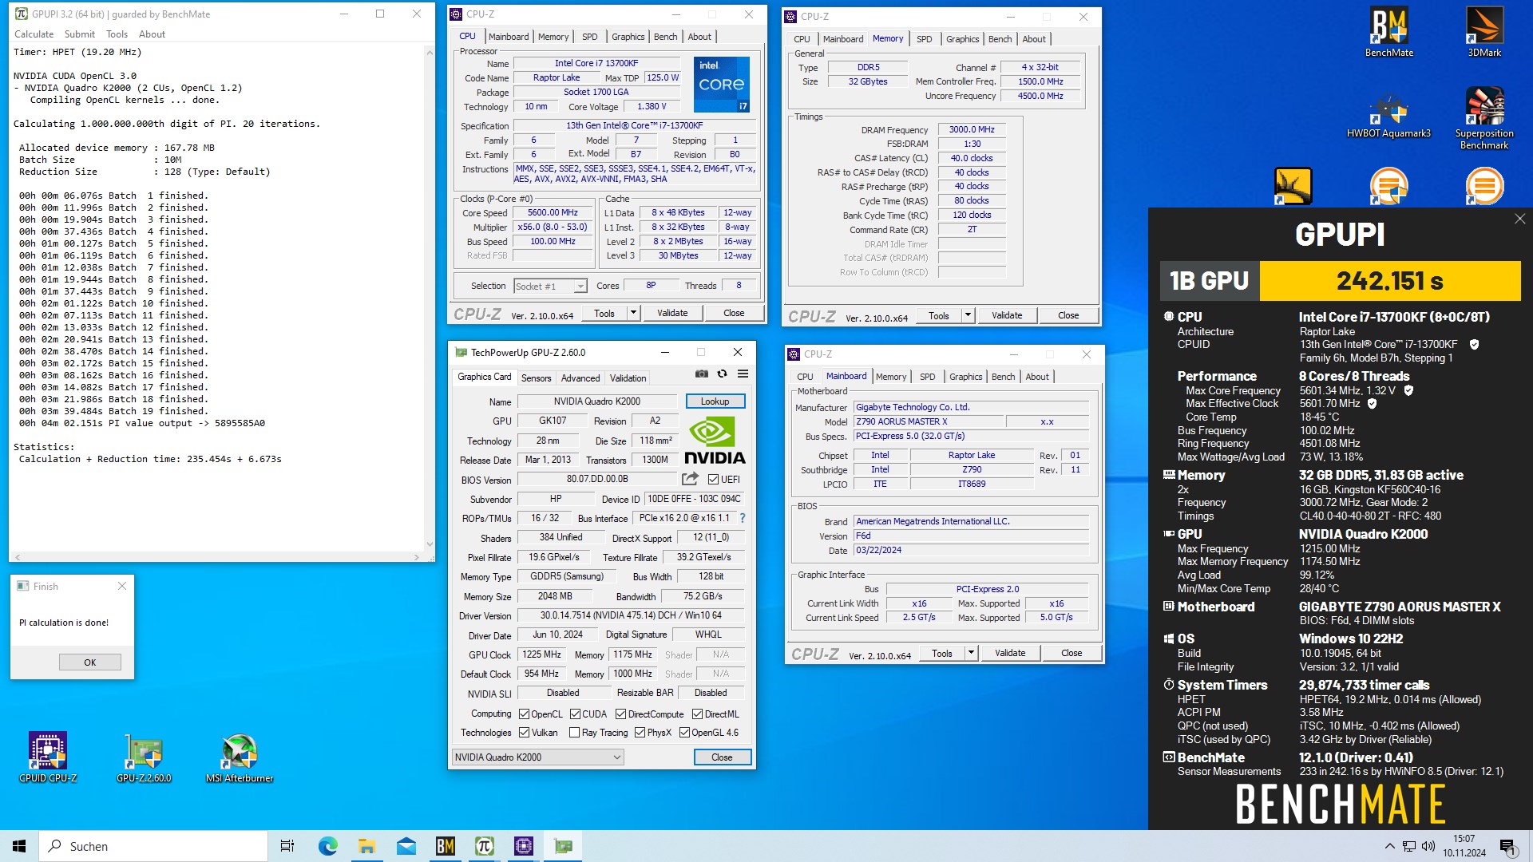Click Validate in the CPU-Z Mainboard window
1533x862 pixels.
pyautogui.click(x=1010, y=653)
